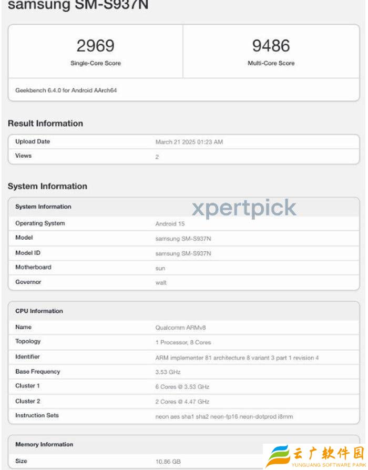
Task: Click the samsung SM-S937N page title
Action: point(78,5)
